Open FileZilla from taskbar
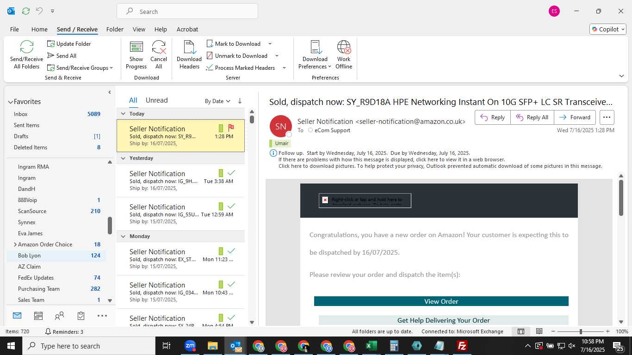Screen dimensions: 632x355 [462, 346]
